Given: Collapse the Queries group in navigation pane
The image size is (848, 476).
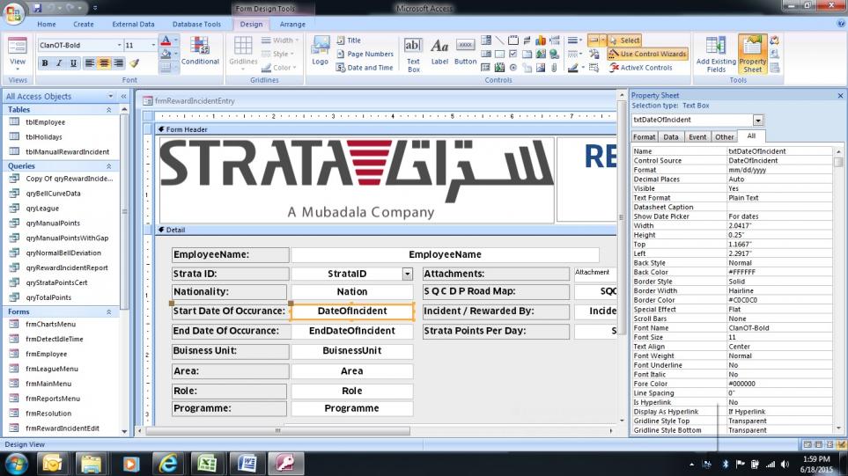Looking at the screenshot, I should point(109,166).
